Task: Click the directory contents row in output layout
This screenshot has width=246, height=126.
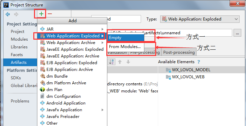Action: point(133,84)
